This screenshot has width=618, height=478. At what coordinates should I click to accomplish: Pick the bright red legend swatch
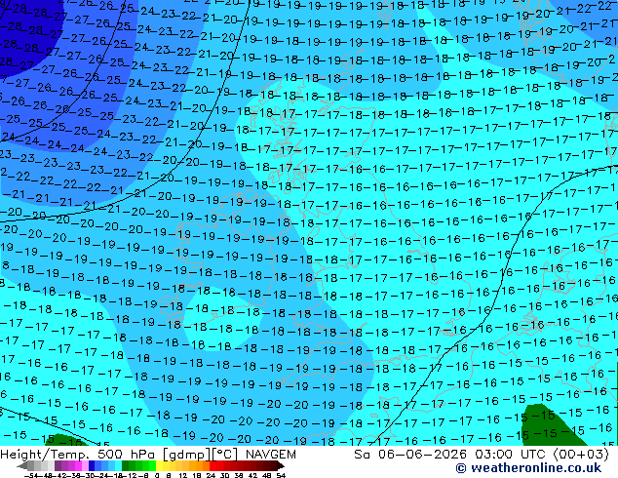point(212,465)
